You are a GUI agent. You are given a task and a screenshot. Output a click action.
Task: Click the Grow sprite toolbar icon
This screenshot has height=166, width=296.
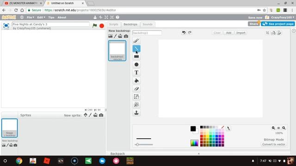(106, 18)
